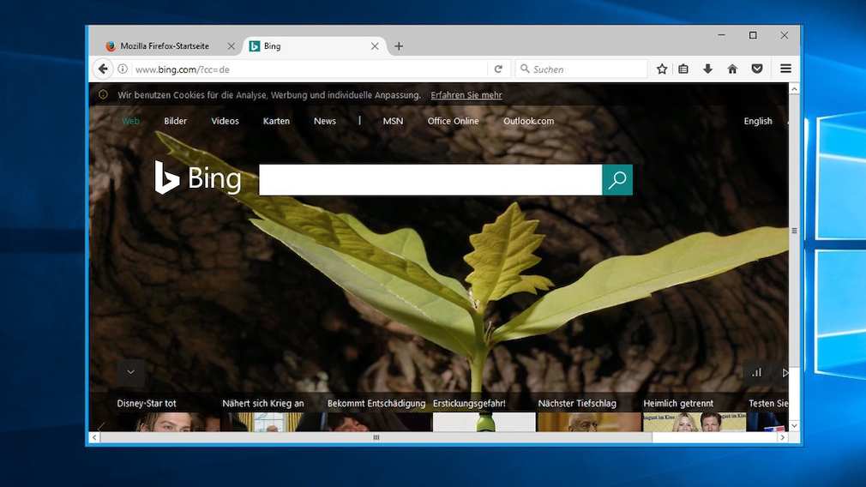Show bookmarks list icon
This screenshot has width=866, height=487.
tap(683, 69)
